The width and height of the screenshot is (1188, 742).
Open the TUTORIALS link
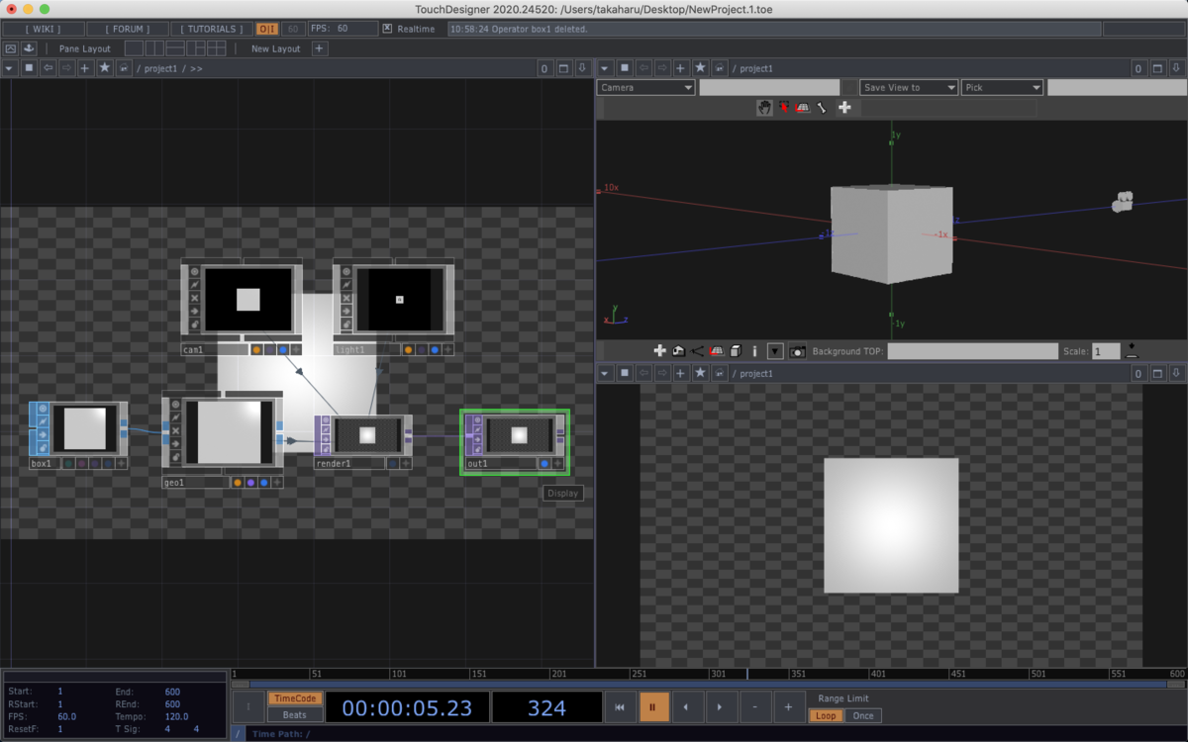click(211, 29)
